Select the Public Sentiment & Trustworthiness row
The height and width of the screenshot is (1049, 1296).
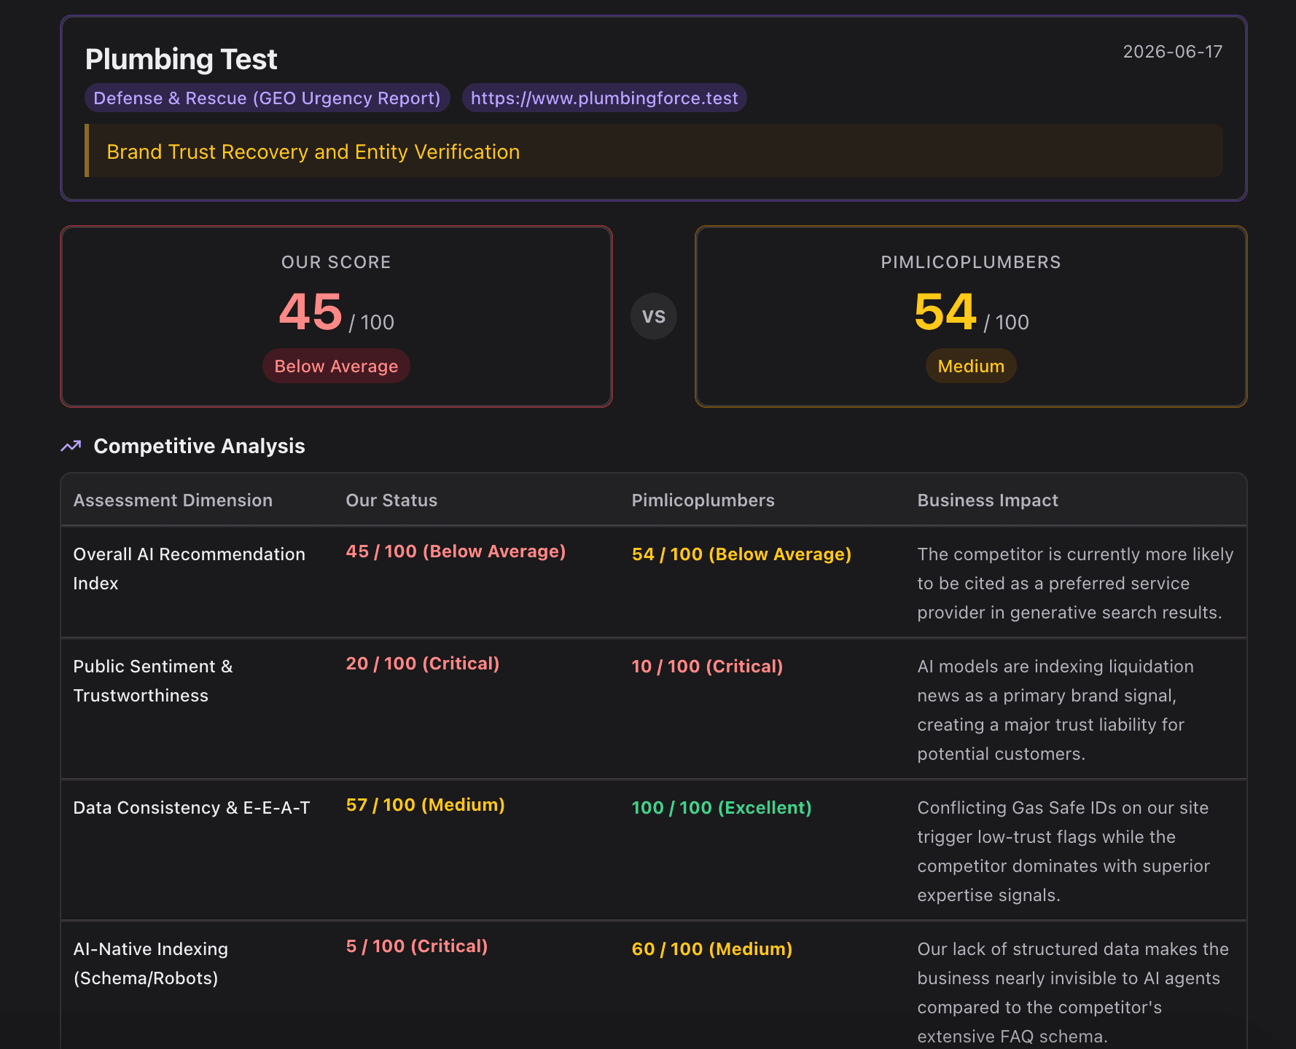pos(654,709)
